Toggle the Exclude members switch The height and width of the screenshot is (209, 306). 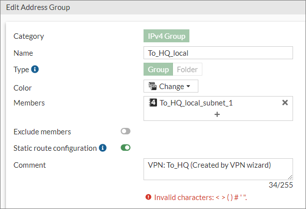coord(126,131)
